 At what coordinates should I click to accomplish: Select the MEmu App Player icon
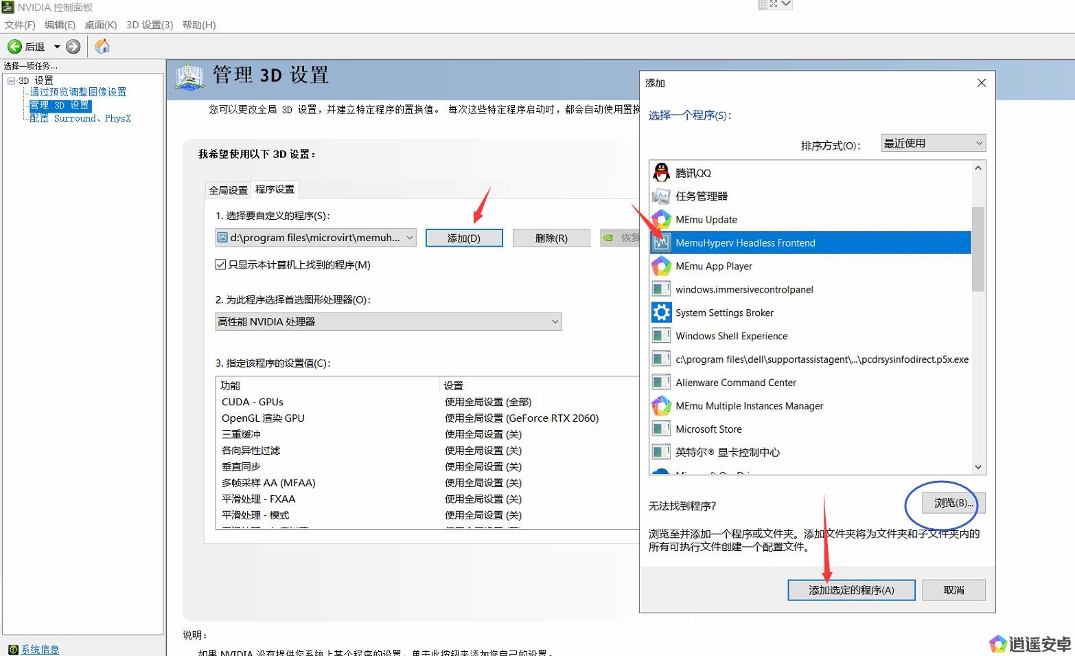(661, 266)
